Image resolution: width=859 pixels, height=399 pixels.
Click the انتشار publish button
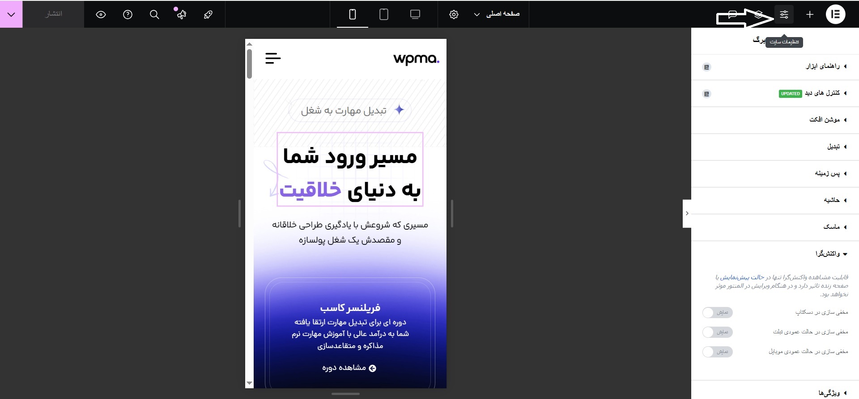coord(53,14)
